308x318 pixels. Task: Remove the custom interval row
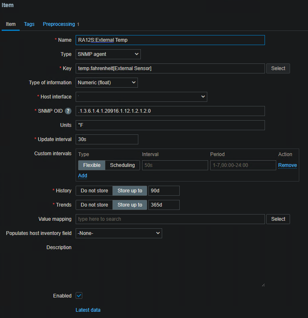[x=288, y=165]
